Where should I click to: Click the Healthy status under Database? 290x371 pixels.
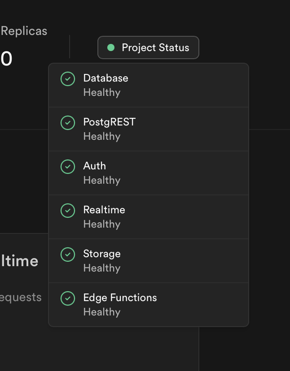click(x=102, y=93)
